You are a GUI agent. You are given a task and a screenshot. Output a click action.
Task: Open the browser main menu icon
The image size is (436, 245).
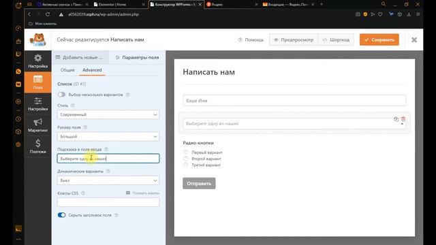418,14
